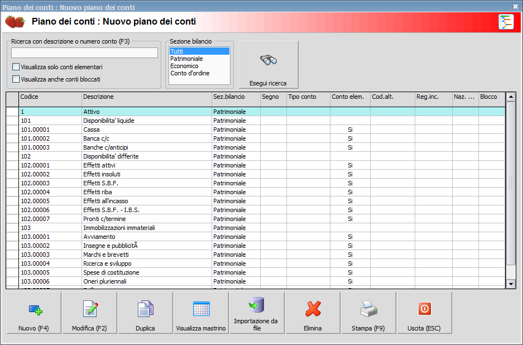523x345 pixels.
Task: Sort by Codice column header
Action: click(50, 97)
